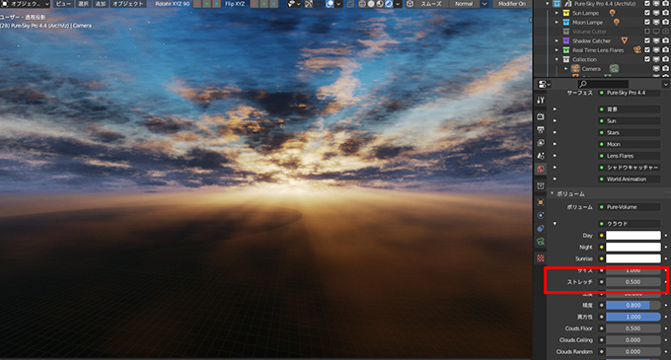This screenshot has height=360, width=671.
Task: Click the Rotate XYZ 90 button
Action: [x=172, y=4]
